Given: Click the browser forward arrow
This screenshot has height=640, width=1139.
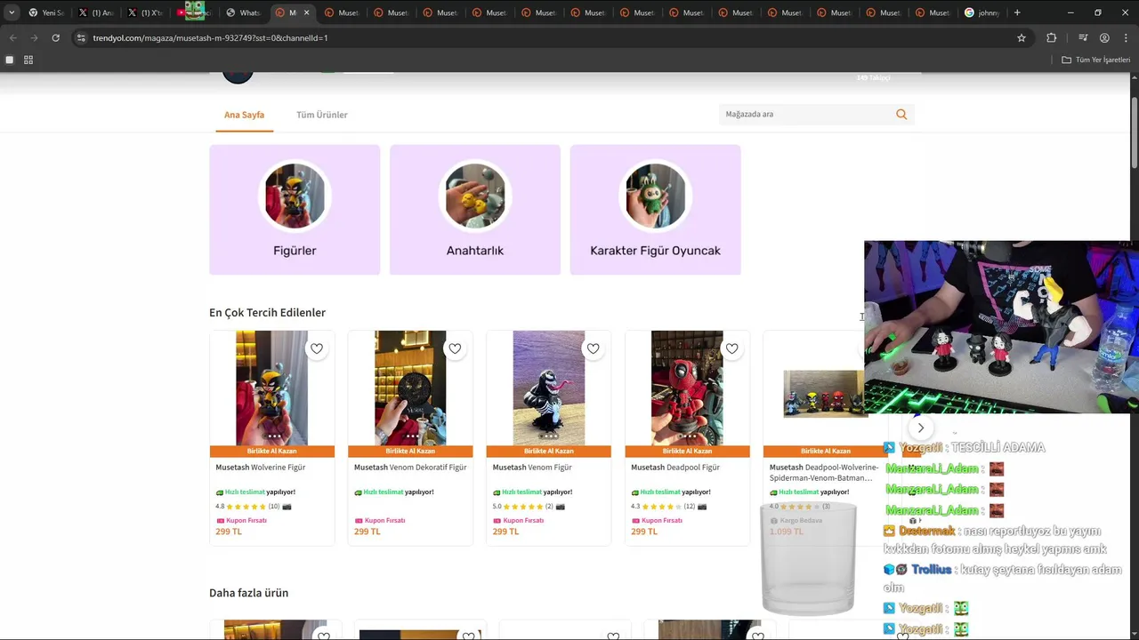Looking at the screenshot, I should coord(34,38).
